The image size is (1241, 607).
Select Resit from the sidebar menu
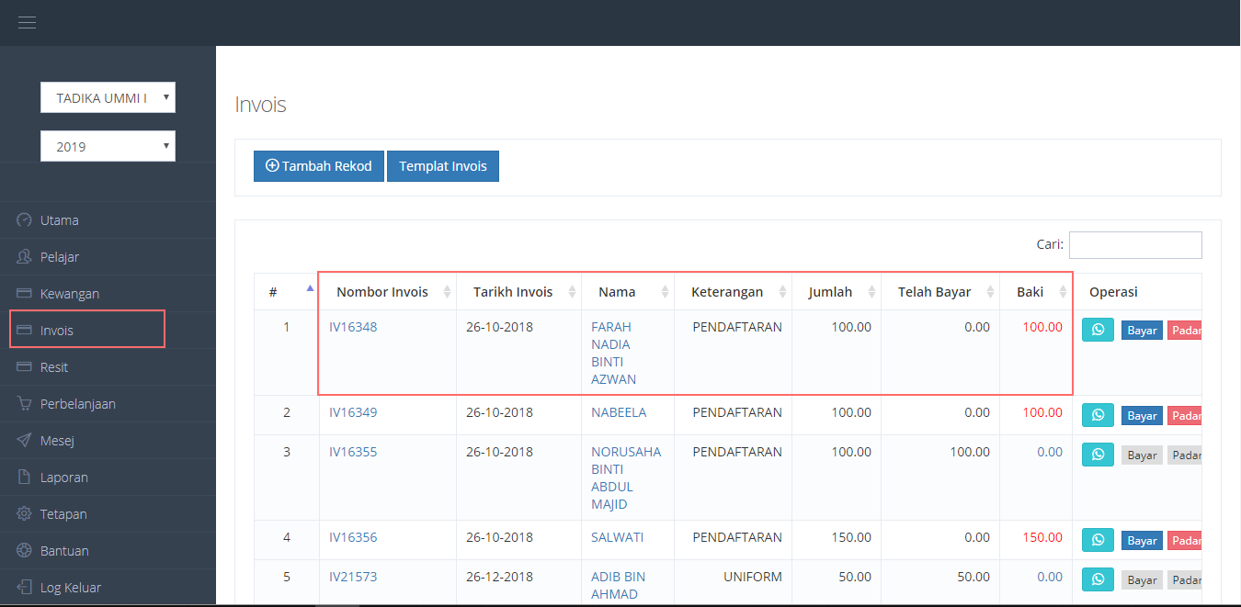(x=54, y=367)
